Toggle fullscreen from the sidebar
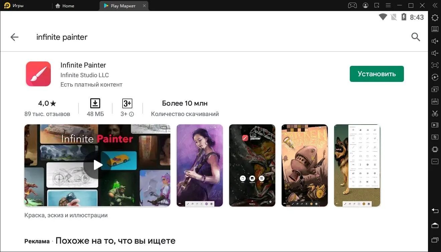This screenshot has width=441, height=252. pos(435,65)
